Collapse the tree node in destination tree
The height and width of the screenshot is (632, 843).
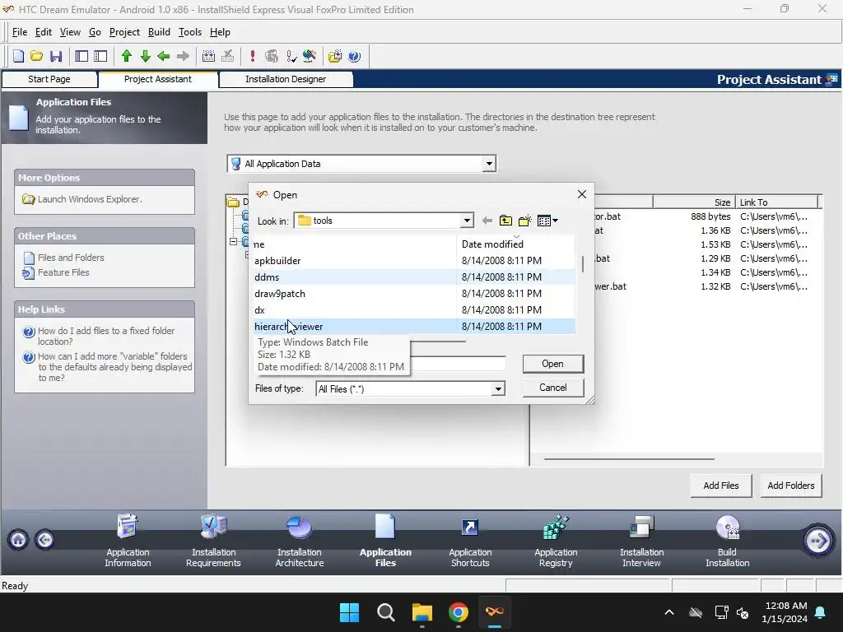[233, 242]
